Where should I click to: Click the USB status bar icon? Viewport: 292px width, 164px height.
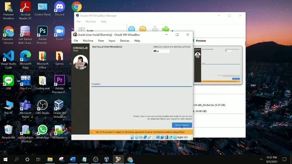[x=149, y=137]
